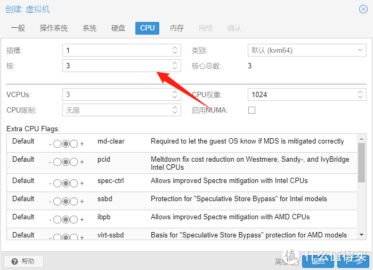Click the spec-ctrl flag name
The width and height of the screenshot is (373, 270).
(111, 181)
